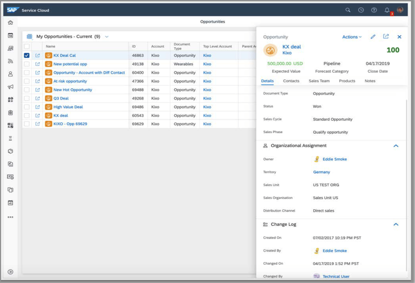
Task: Collapse the Change Log section
Action: 395,224
